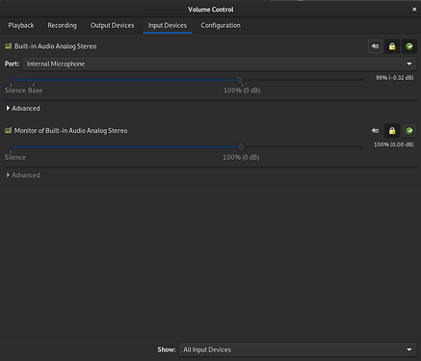Screen dimensions: 421x361
Task: Toggle channel lock for Built-in Audio Analog Stereo
Action: [392, 46]
